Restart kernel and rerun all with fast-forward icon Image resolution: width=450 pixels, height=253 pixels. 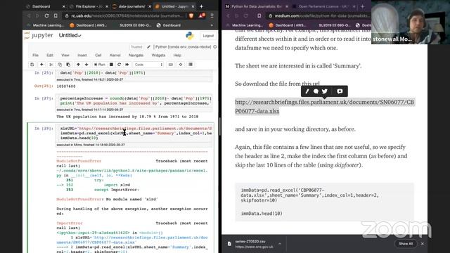pos(127,65)
